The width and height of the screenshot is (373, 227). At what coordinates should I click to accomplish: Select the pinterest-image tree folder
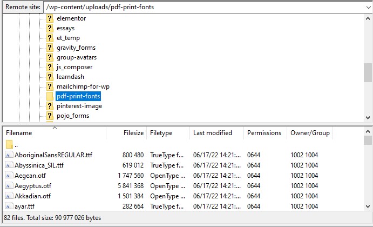(x=79, y=106)
